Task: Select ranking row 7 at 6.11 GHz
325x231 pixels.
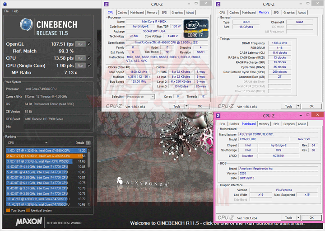Action: (x=46, y=183)
